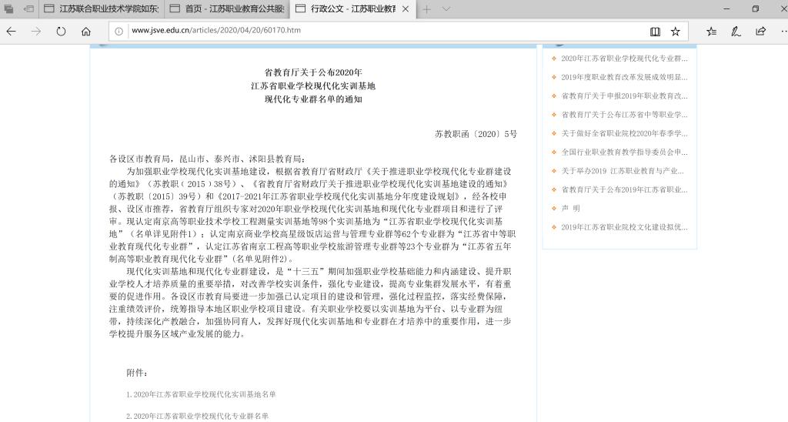This screenshot has width=788, height=422.
Task: Open the Favorites hub list icon
Action: (x=711, y=32)
